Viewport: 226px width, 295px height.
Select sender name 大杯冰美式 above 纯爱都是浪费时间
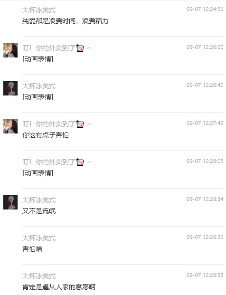[x=39, y=10]
